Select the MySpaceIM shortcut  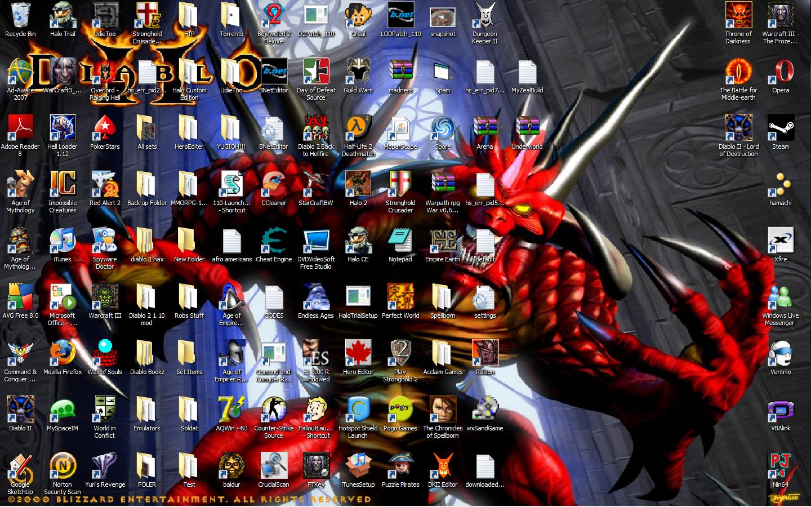pos(63,410)
